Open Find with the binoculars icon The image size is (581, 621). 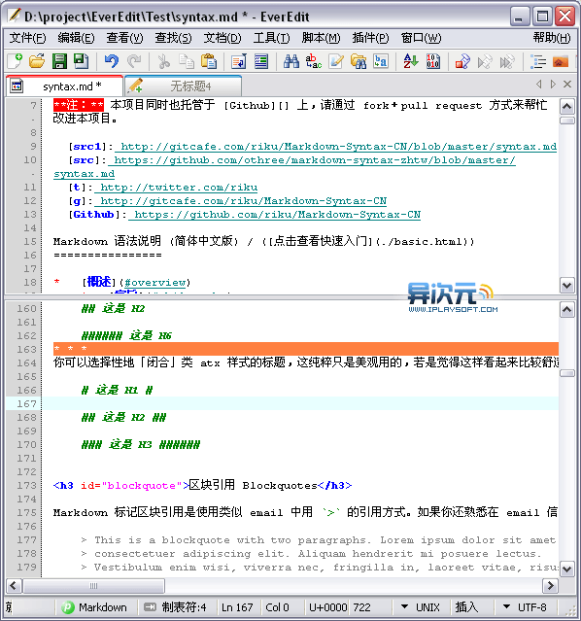click(291, 61)
